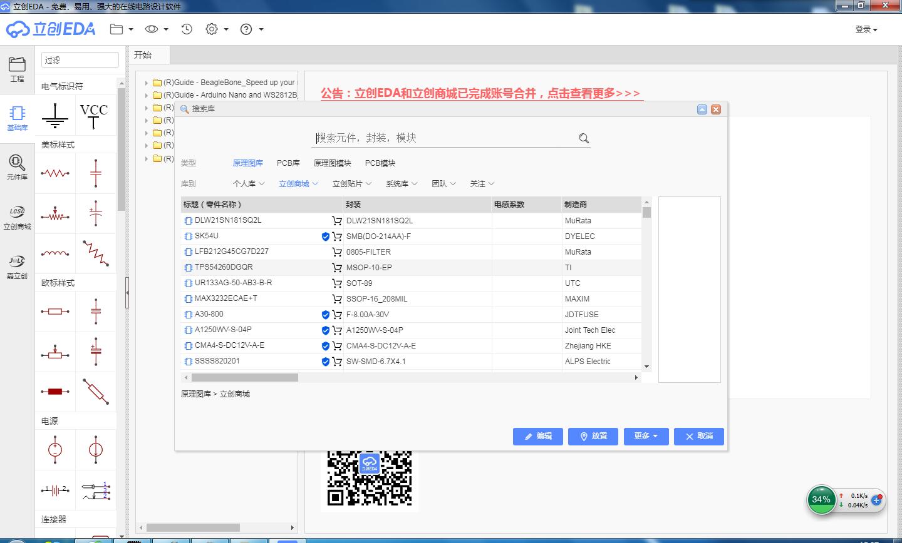Open the 登录 login dropdown

coord(866,29)
